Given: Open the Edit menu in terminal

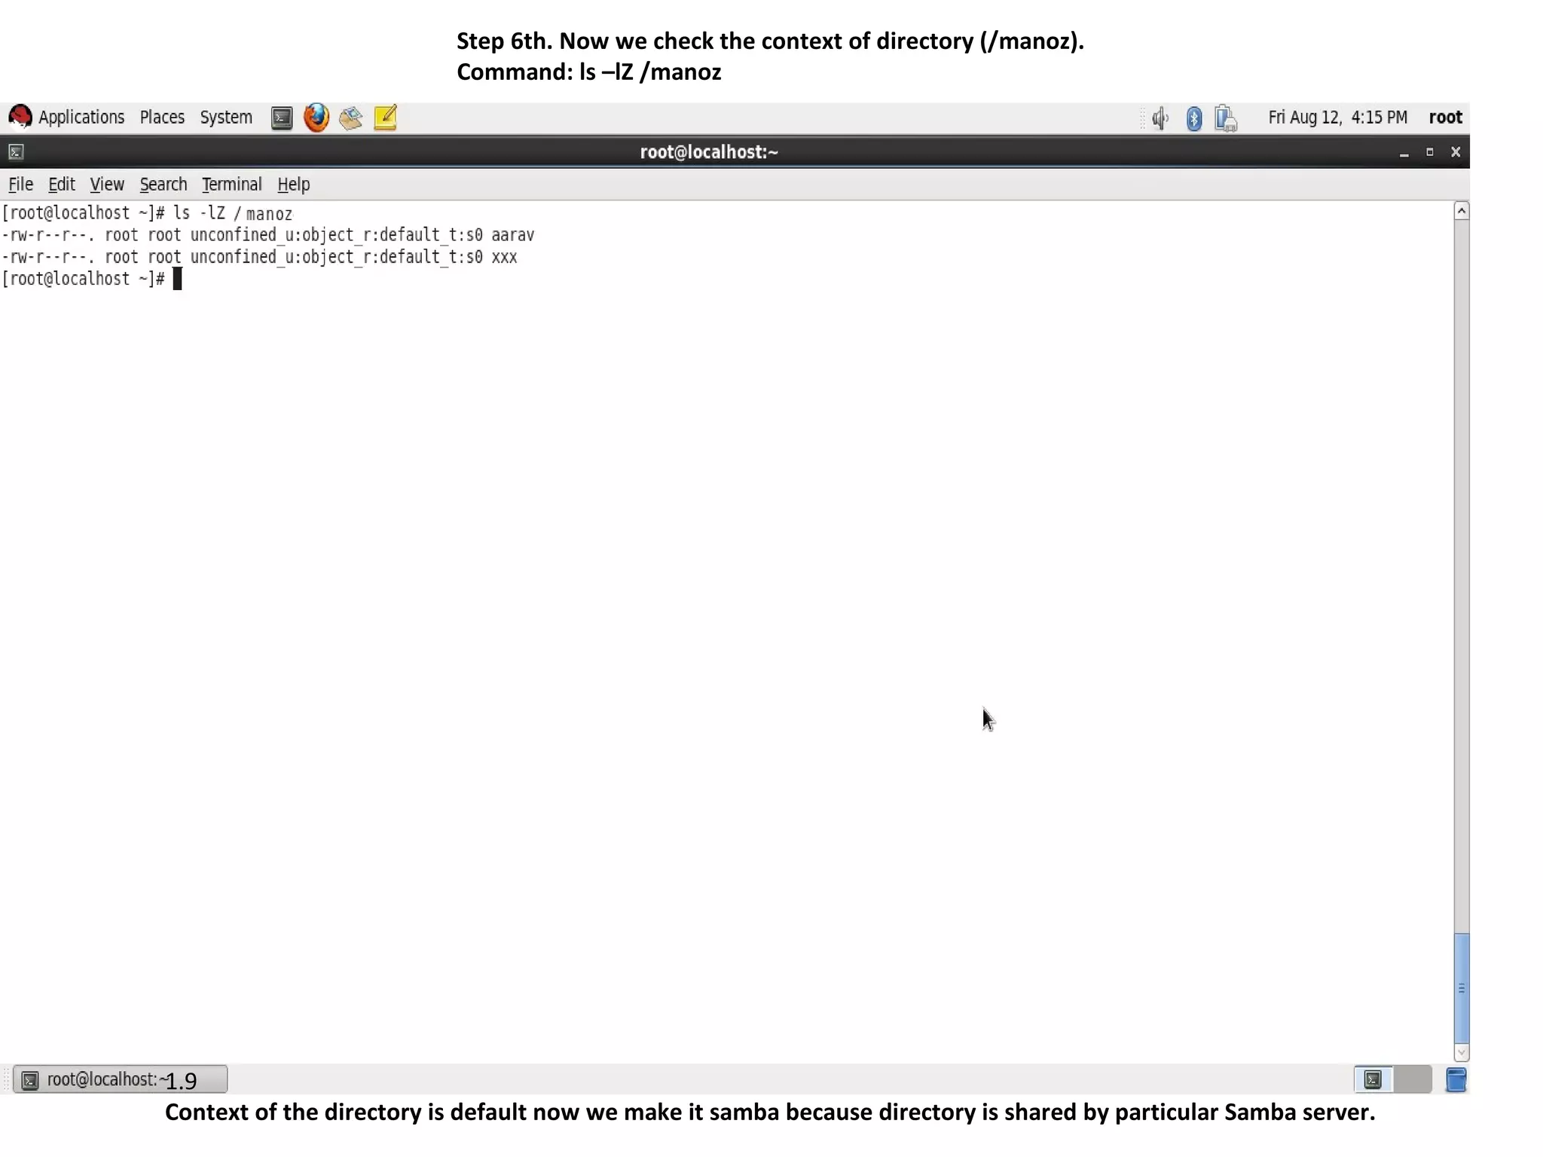Looking at the screenshot, I should point(61,185).
